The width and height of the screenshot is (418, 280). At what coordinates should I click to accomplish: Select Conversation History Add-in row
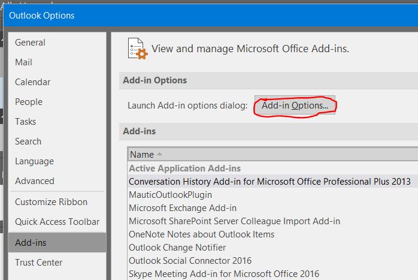269,182
